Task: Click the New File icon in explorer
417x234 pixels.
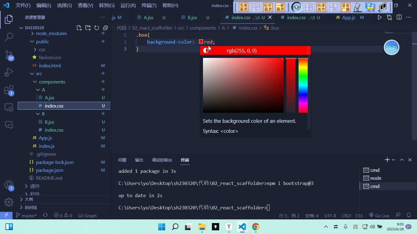Action: pos(79,28)
